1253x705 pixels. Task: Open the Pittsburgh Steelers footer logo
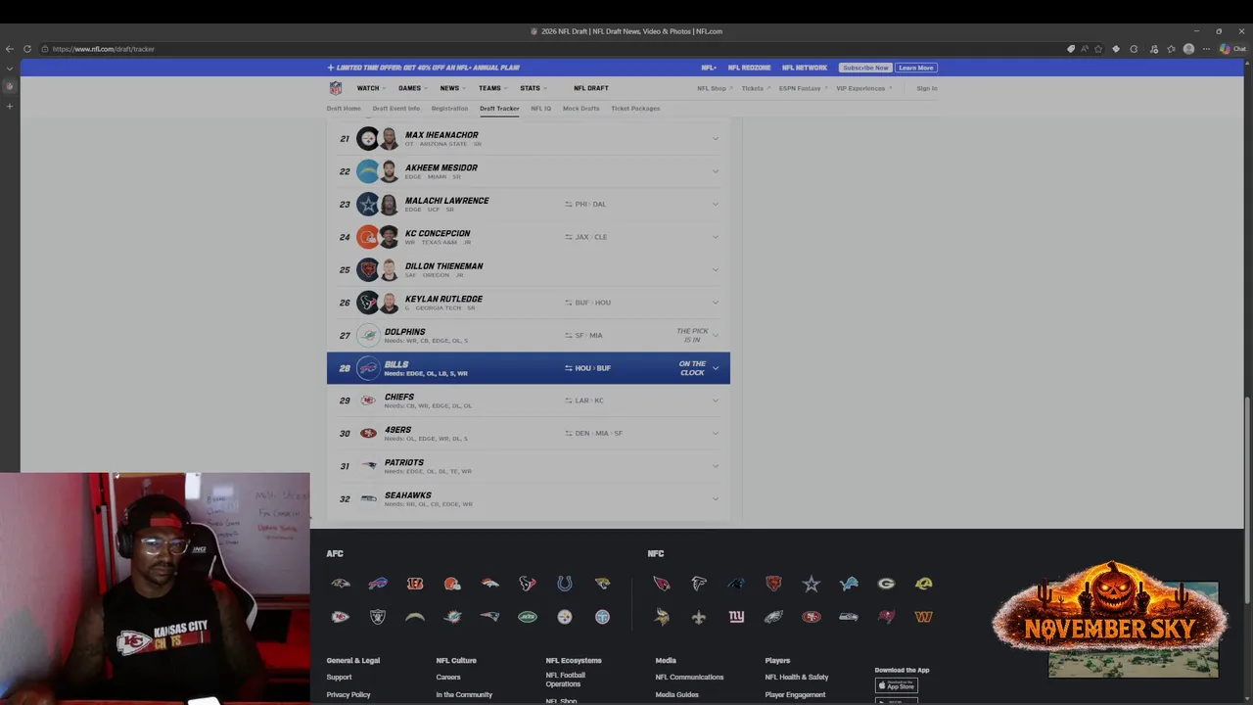(565, 617)
